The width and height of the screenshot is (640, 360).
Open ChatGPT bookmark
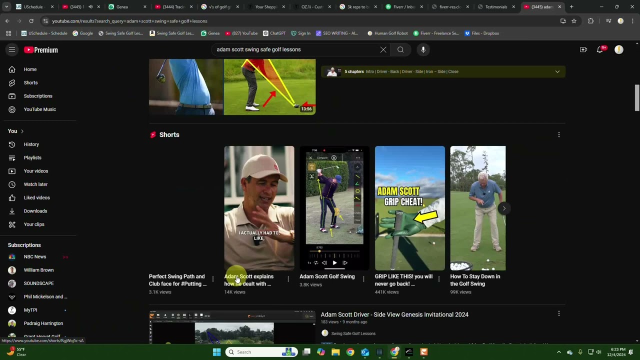coord(273,33)
